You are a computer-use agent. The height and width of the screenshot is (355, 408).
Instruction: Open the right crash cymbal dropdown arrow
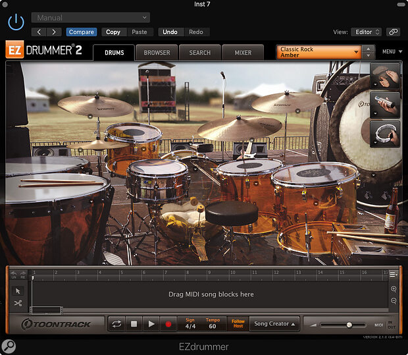(x=297, y=111)
